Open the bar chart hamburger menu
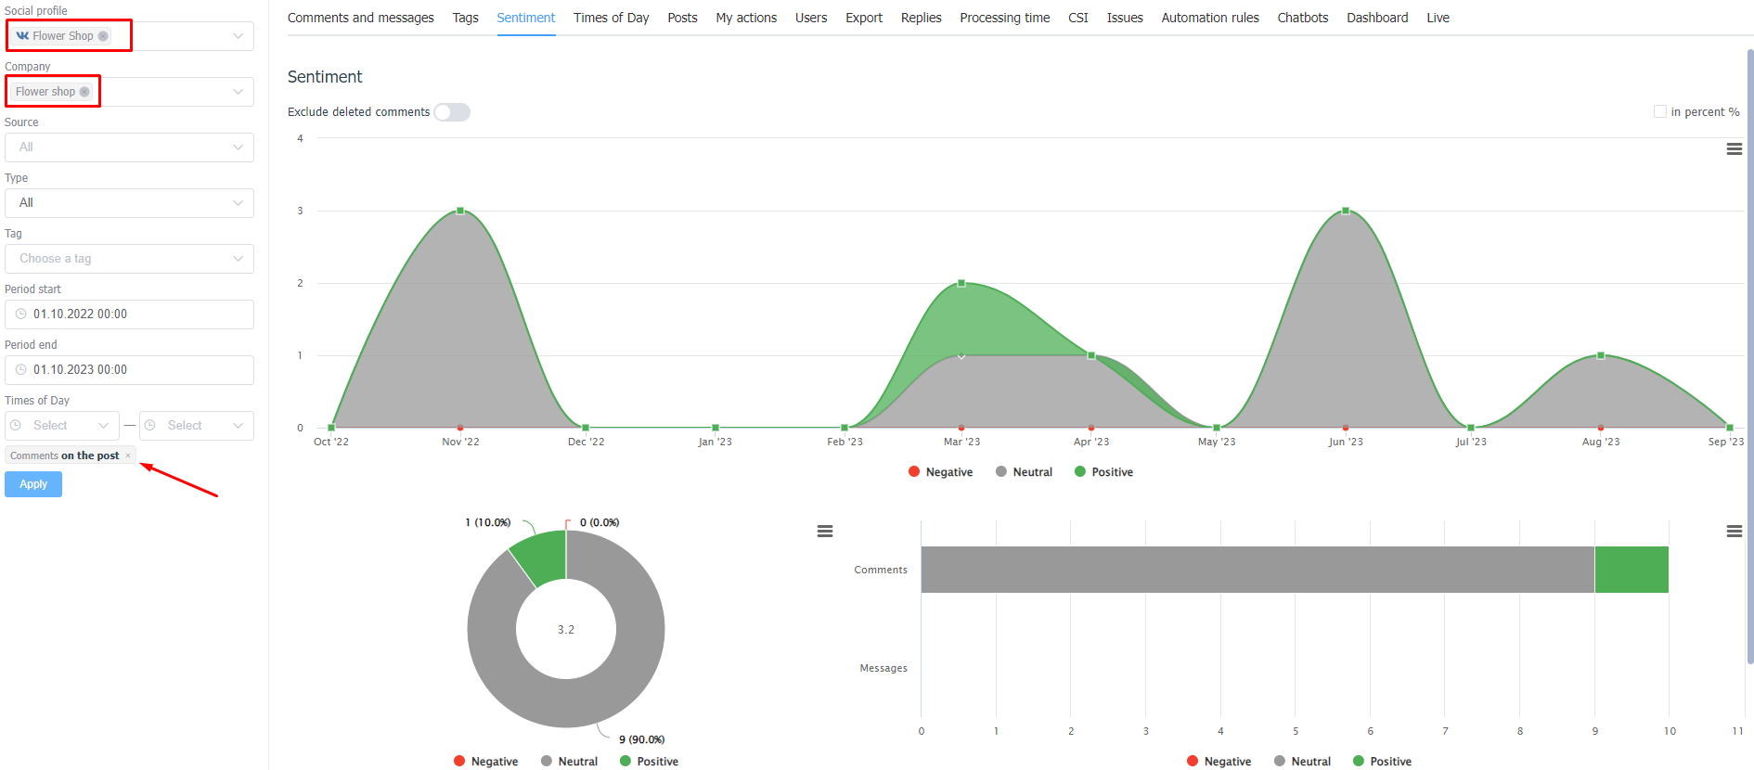The image size is (1754, 770). point(1734,531)
